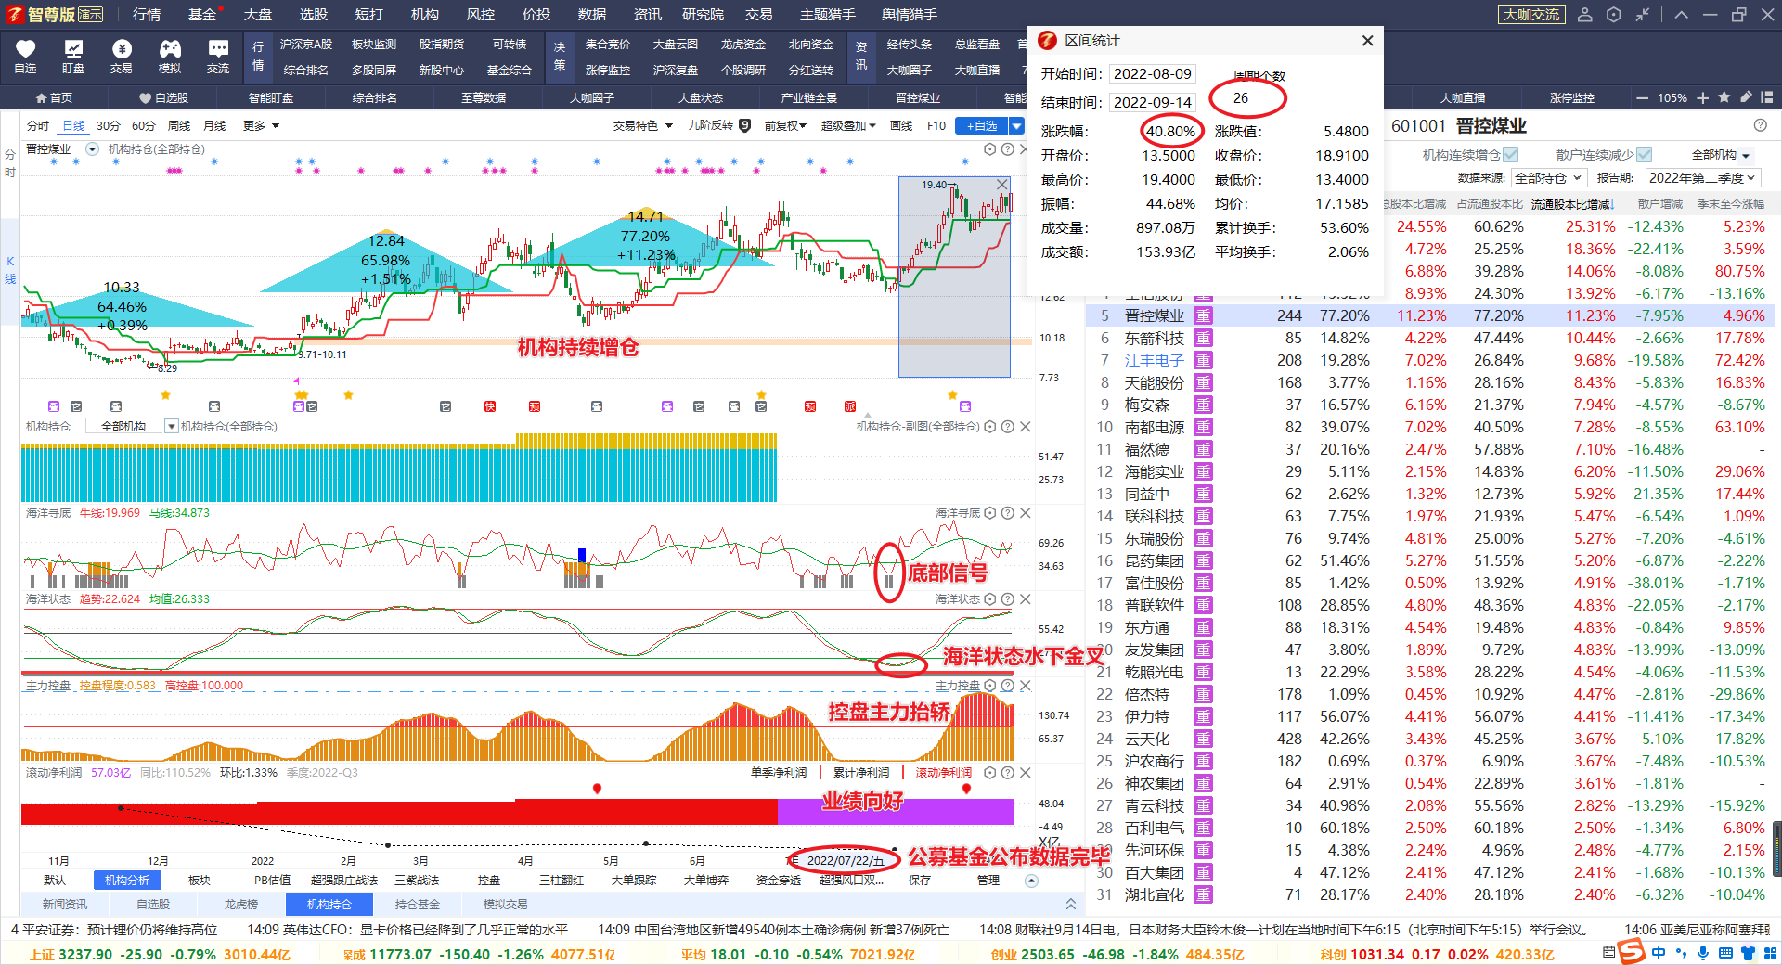Open the 交流 chat bubble icon
1782x965 pixels.
pos(218,49)
